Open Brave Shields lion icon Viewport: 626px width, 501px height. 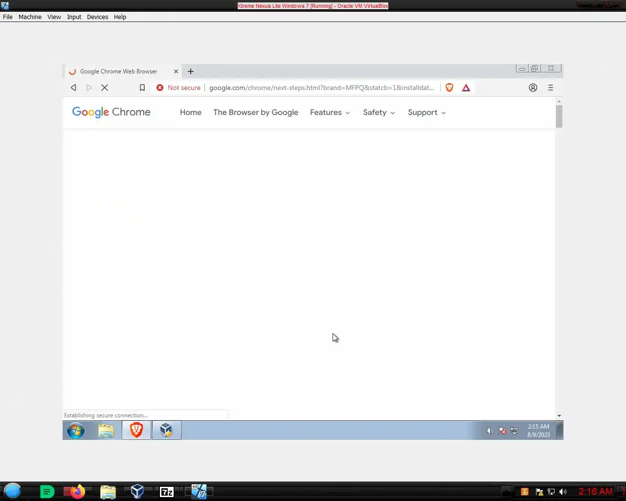coord(449,88)
